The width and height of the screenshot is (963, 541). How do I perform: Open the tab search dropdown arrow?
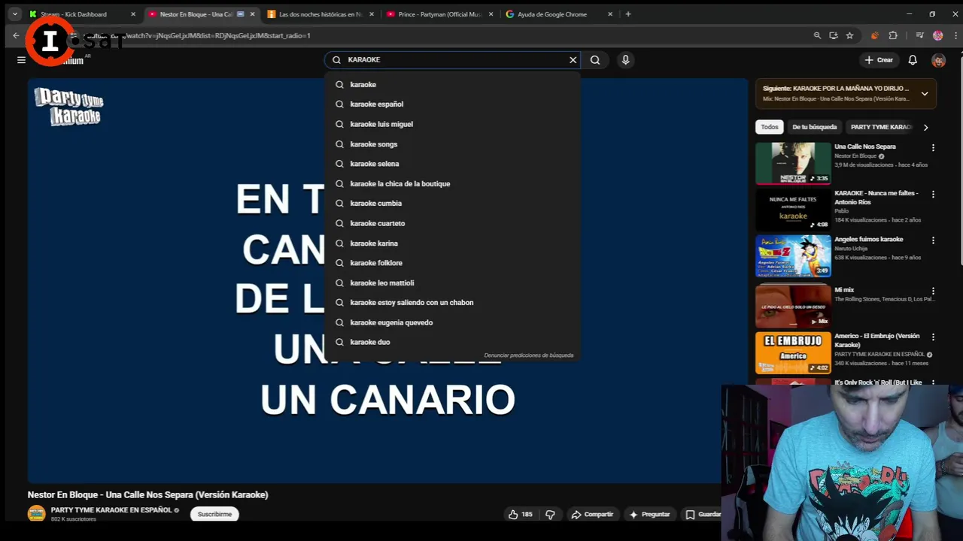pos(14,14)
